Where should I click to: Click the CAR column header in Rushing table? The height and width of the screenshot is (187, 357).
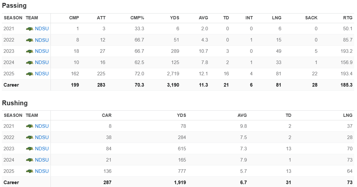point(106,115)
